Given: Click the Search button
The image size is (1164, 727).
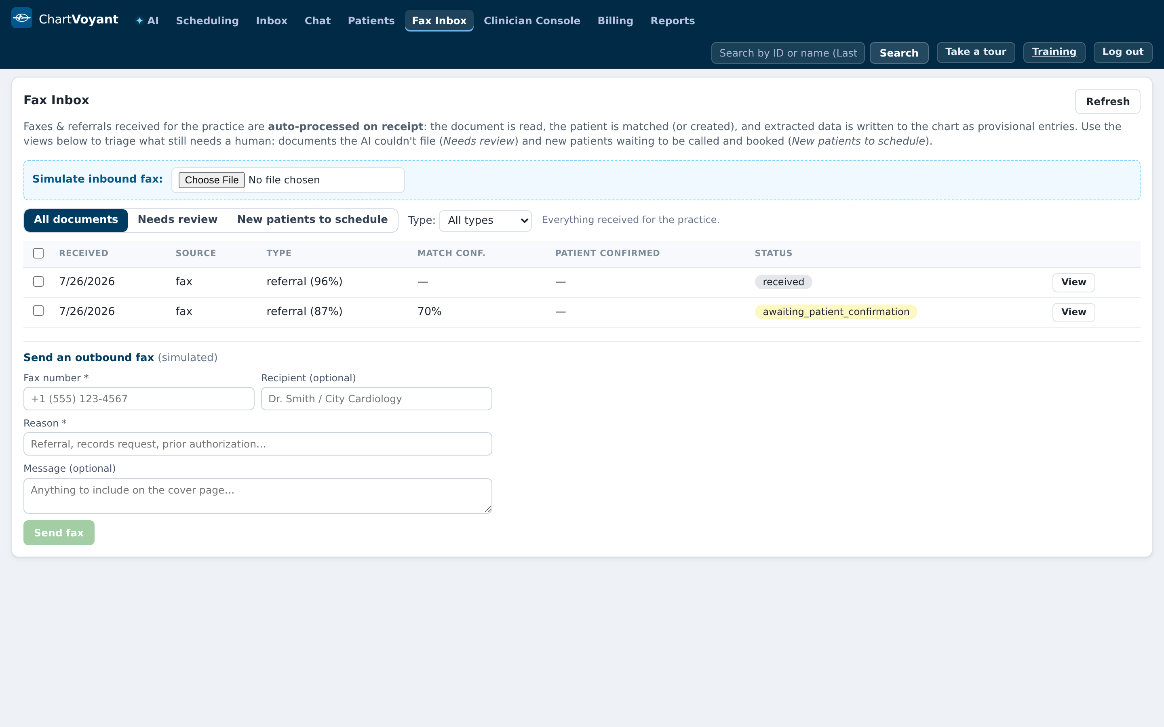Looking at the screenshot, I should (899, 53).
